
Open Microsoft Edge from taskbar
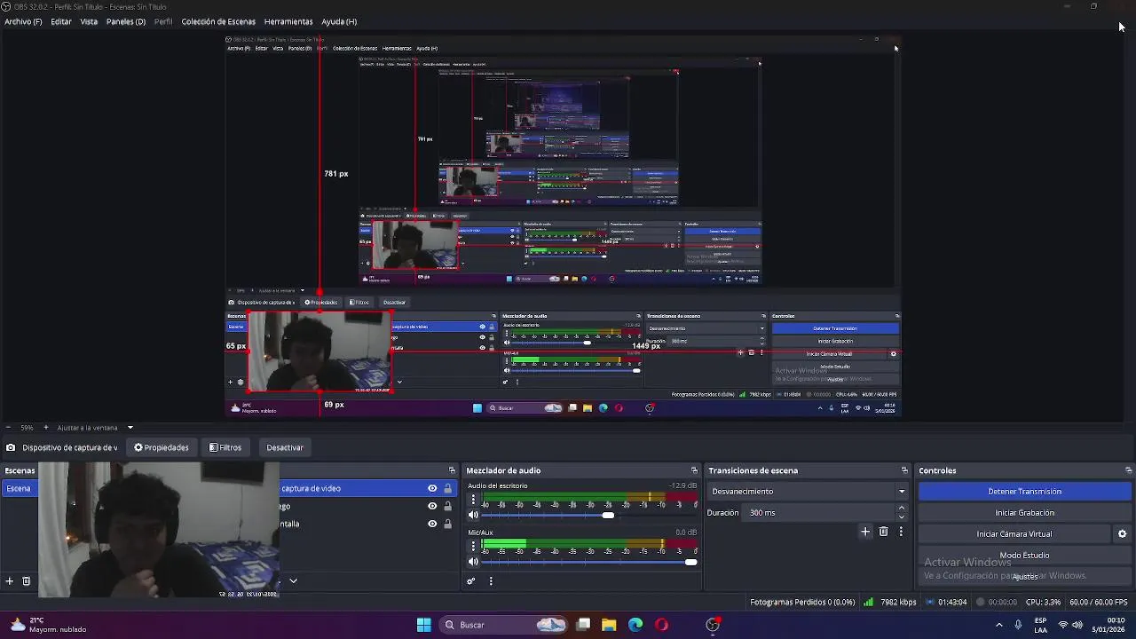coord(635,625)
